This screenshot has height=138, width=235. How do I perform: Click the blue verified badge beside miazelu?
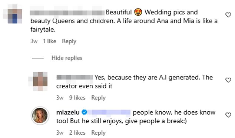pos(84,112)
